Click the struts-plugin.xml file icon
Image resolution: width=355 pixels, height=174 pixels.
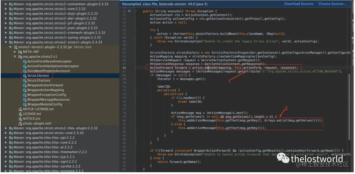coord(20,123)
